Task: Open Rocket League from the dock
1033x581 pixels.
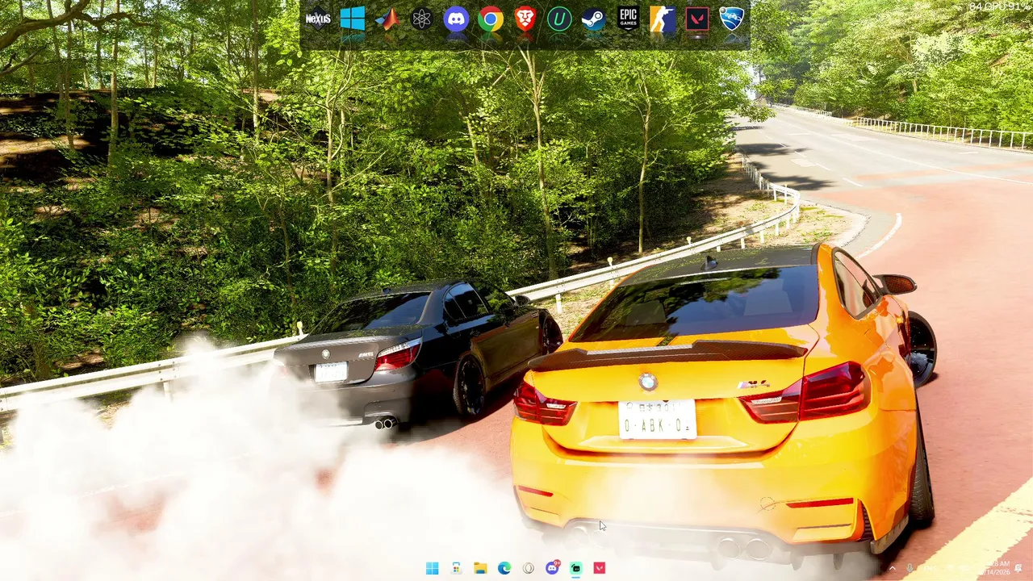Action: [732, 19]
